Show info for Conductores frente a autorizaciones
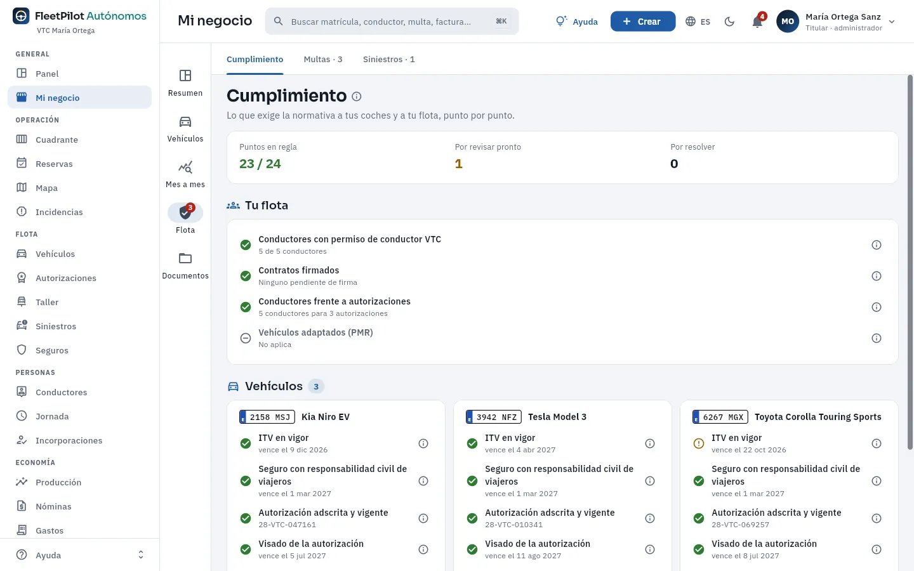 877,307
